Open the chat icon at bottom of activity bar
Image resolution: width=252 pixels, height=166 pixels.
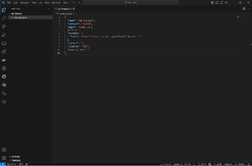pyautogui.click(x=4, y=101)
